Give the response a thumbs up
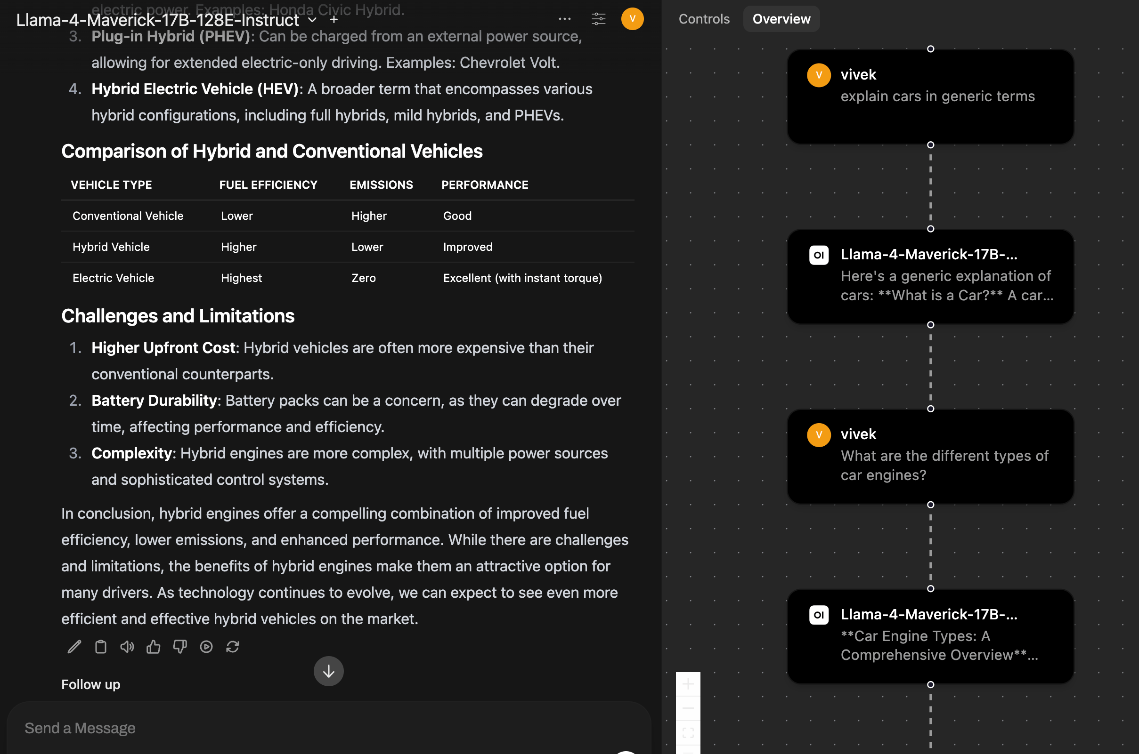The width and height of the screenshot is (1139, 754). [154, 647]
